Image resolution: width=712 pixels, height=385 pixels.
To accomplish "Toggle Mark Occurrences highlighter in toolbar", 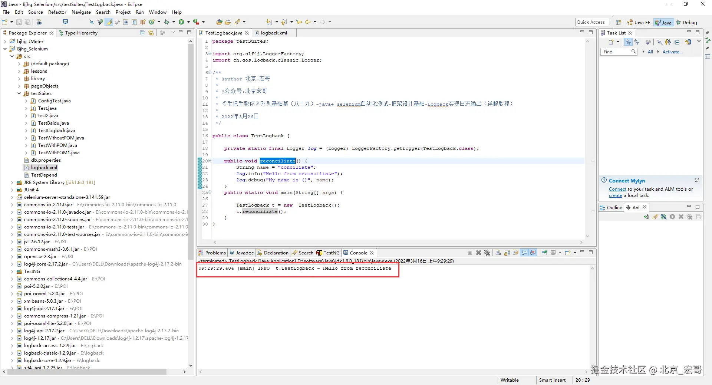I will pyautogui.click(x=109, y=22).
